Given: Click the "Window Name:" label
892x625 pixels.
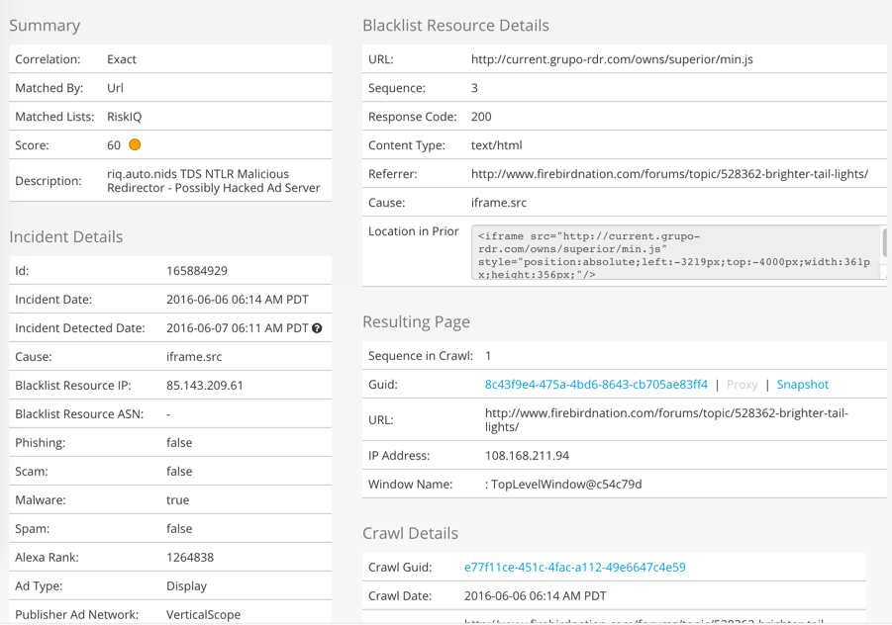Looking at the screenshot, I should 410,485.
